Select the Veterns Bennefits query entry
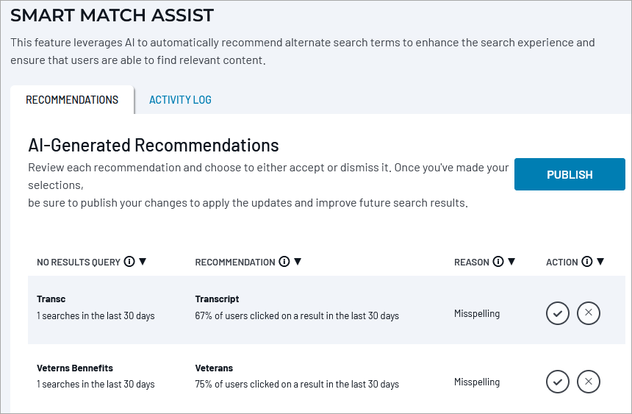Screen dimensions: 632x414 click(x=75, y=368)
